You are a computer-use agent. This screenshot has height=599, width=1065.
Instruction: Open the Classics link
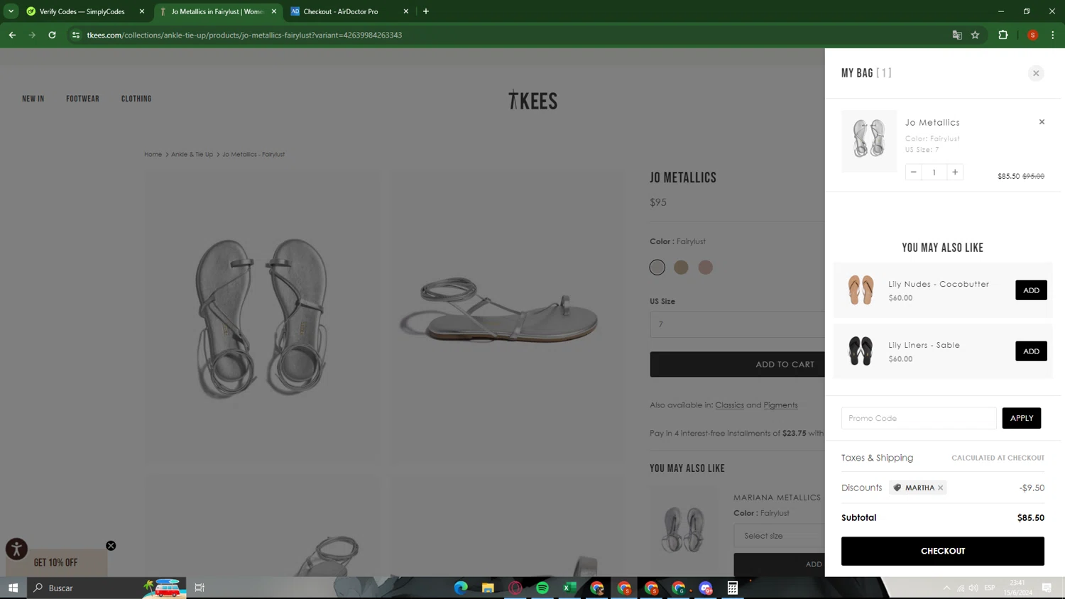tap(729, 405)
